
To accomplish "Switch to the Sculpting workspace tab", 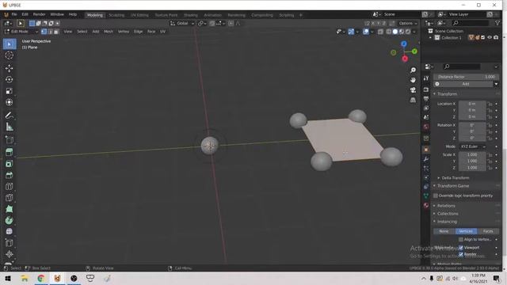I will 116,15.
